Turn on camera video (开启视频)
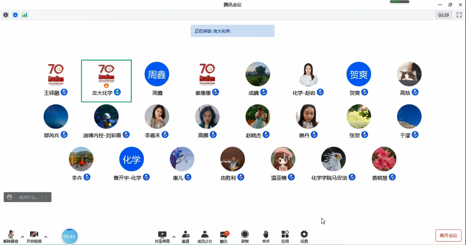Screen dimensions: 466x245 point(34,237)
